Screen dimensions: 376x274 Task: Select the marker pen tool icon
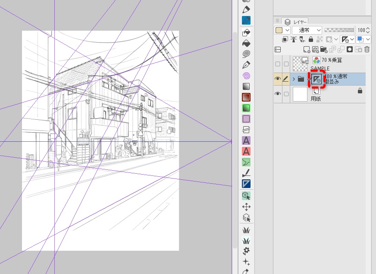[x=246, y=10]
